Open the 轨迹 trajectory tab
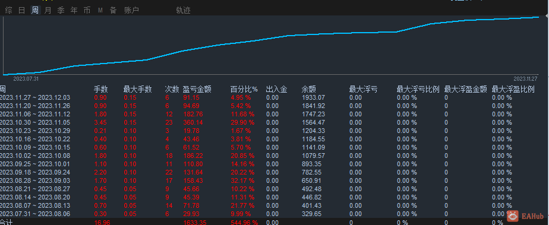Viewport: 549px width, 225px height. pos(183,11)
